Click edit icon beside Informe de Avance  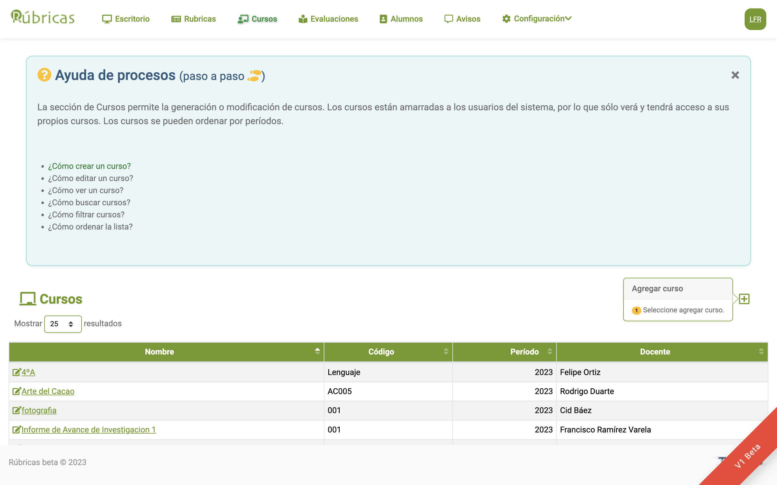point(16,430)
